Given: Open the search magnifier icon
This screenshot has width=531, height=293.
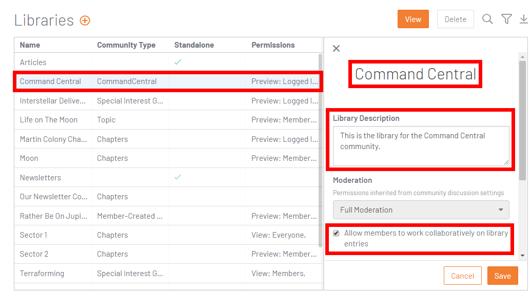Looking at the screenshot, I should click(487, 19).
